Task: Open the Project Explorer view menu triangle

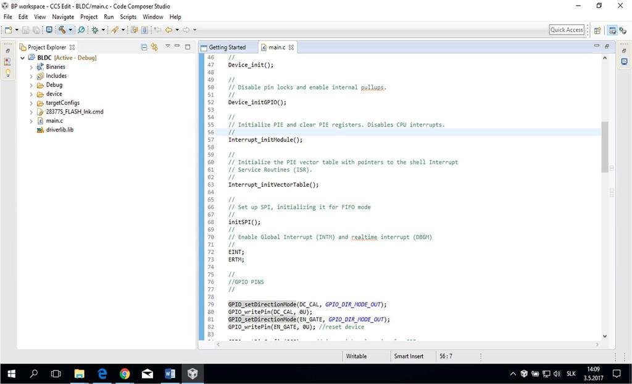Action: click(168, 46)
